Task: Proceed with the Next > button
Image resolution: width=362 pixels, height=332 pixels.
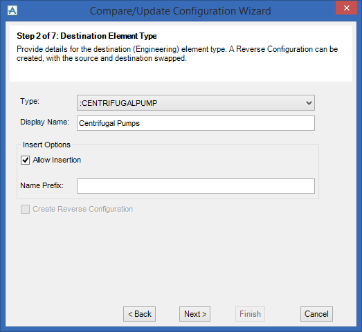Action: pyautogui.click(x=195, y=314)
